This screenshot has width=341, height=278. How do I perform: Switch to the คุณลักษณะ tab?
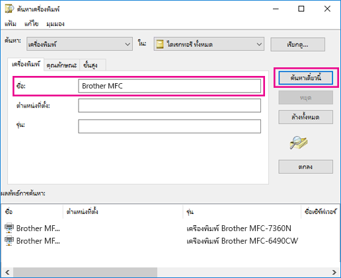[61, 65]
